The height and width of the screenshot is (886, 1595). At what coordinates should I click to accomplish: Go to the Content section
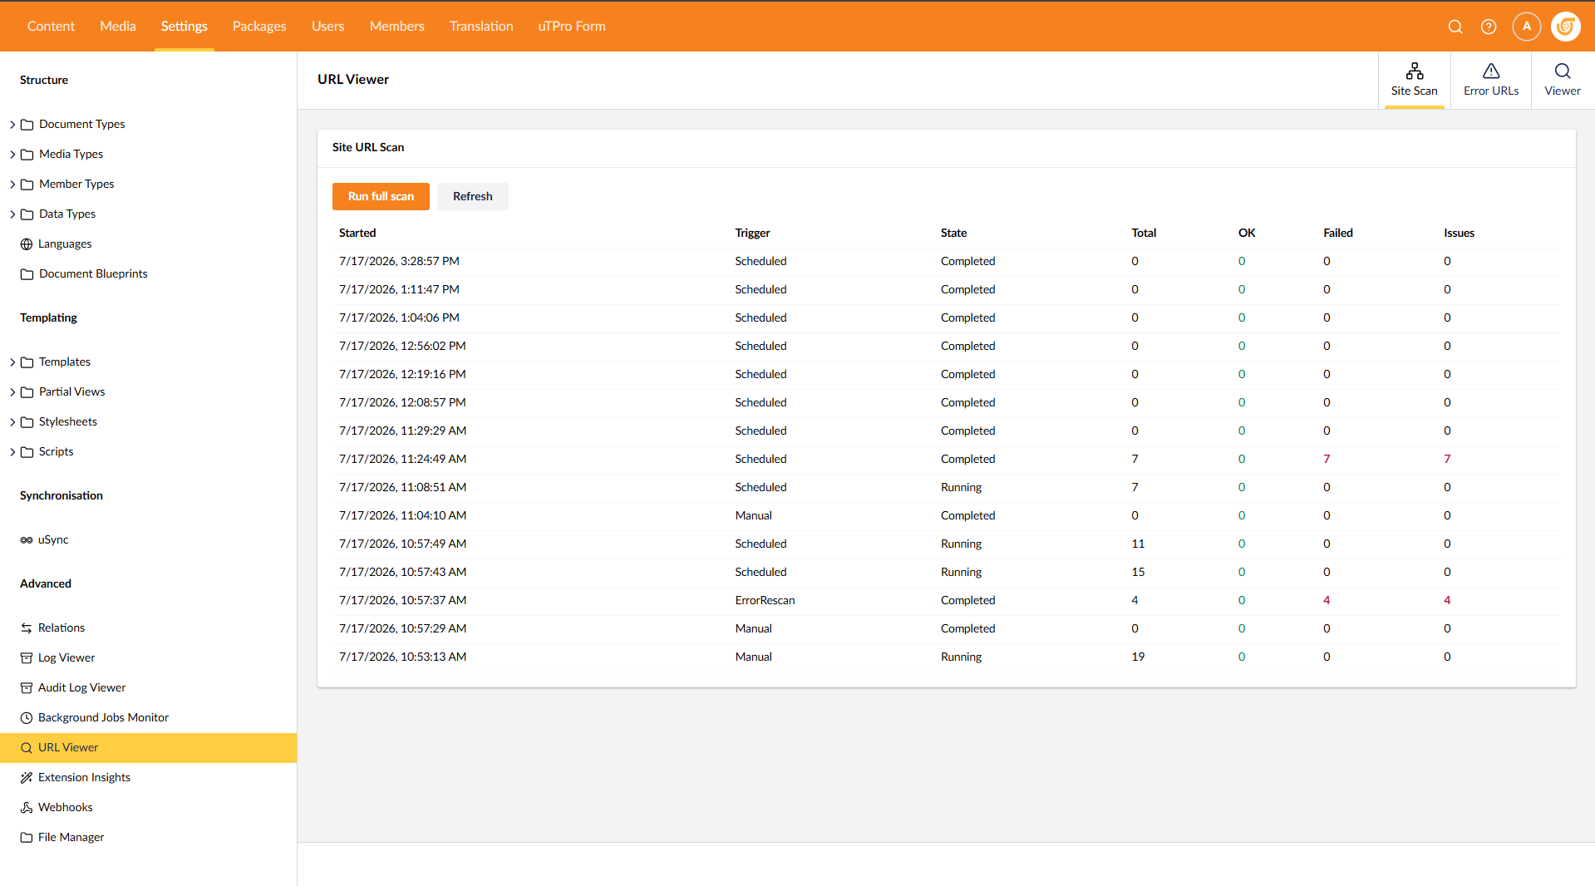tap(51, 27)
